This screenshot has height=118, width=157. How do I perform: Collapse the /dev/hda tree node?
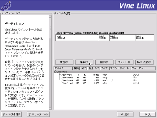click(56, 72)
